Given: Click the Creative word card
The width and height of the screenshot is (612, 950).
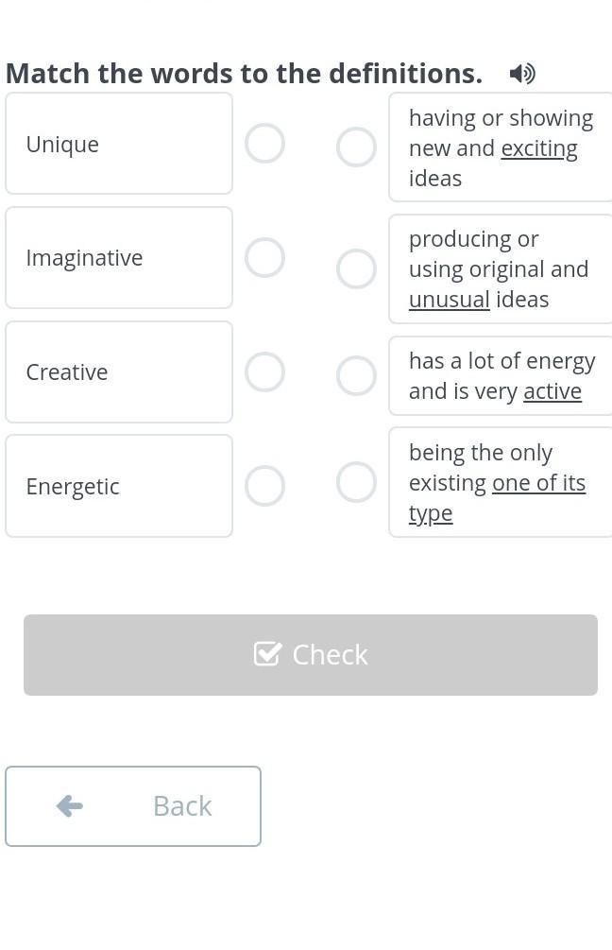Looking at the screenshot, I should tap(119, 372).
